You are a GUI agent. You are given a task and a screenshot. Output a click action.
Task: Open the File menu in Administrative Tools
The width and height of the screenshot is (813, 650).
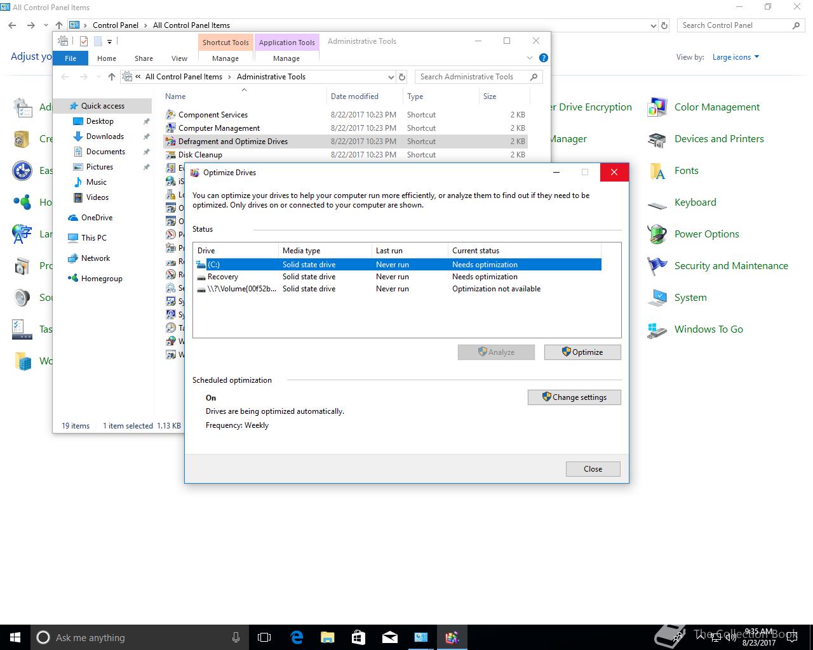point(71,58)
